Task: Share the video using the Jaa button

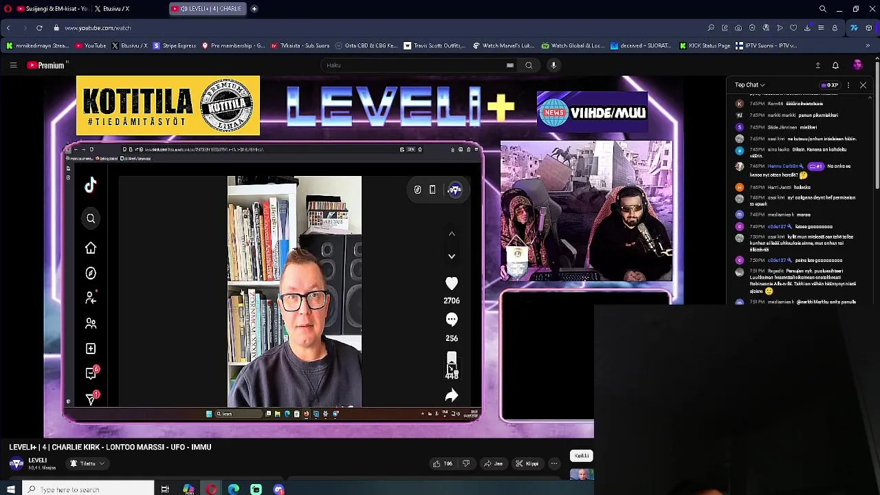Action: coord(493,464)
